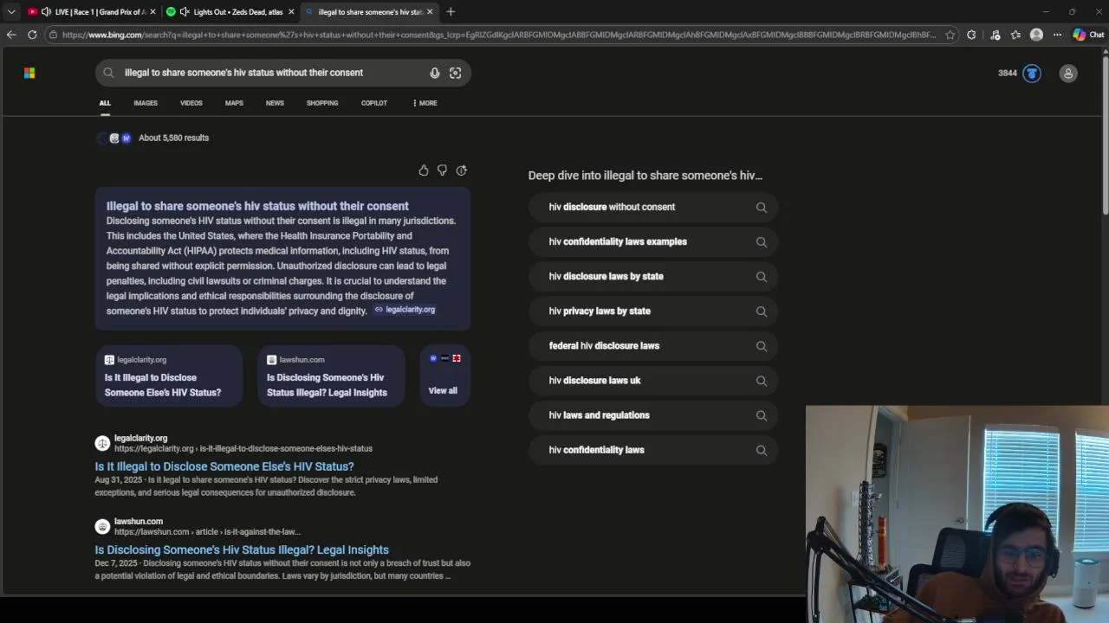Viewport: 1109px width, 623px height.
Task: Select the IMAGES search tab
Action: (x=146, y=103)
